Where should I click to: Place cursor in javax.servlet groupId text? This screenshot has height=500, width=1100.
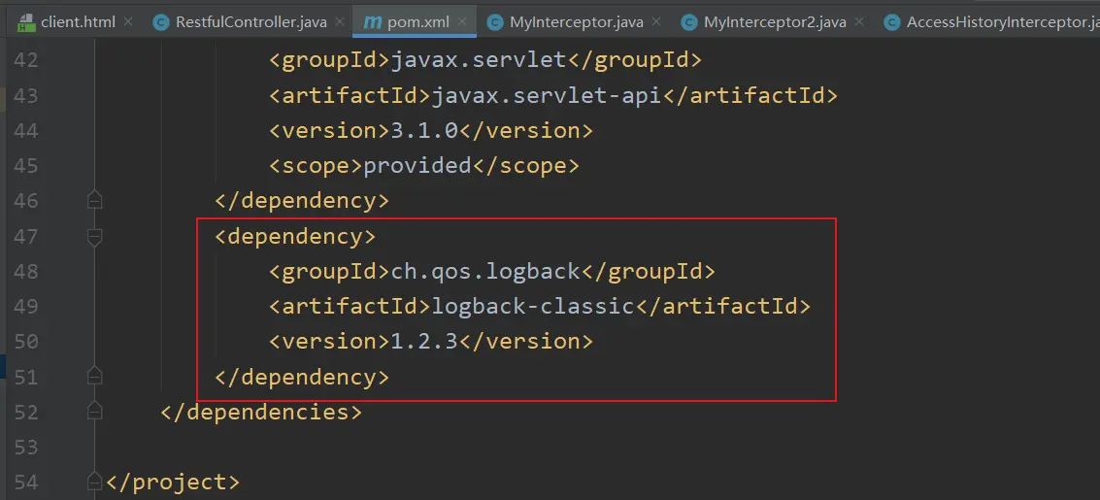(x=478, y=61)
